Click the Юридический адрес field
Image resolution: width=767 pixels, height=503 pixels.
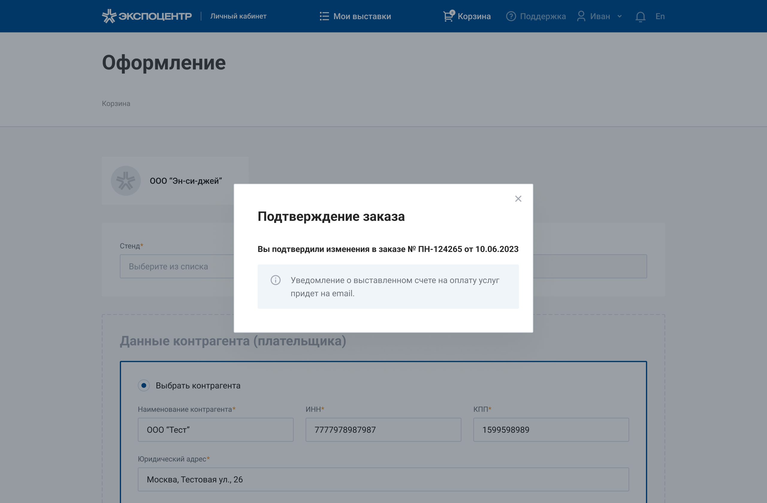coord(383,479)
